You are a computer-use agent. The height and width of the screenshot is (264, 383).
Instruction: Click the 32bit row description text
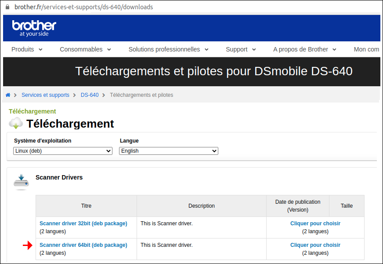166,224
